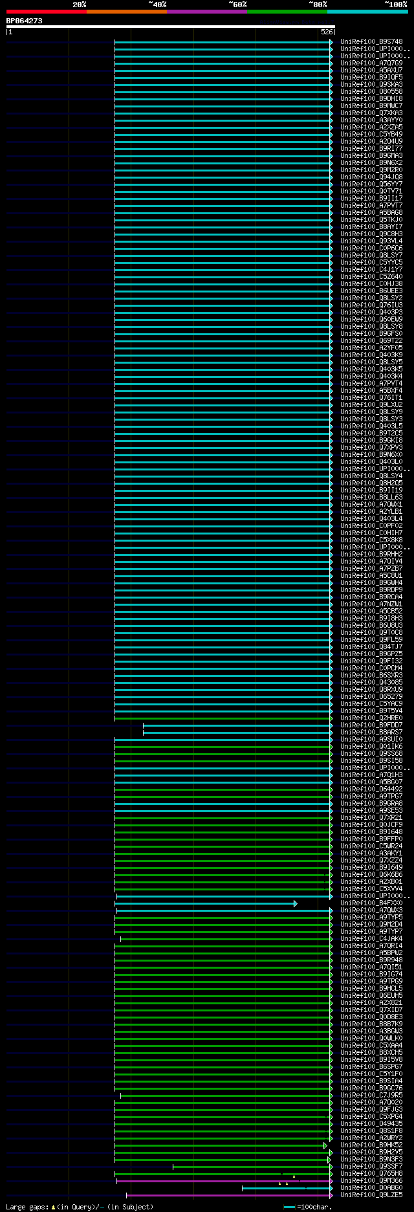Select hit label UniRef100_C5XVV4
414x1212 pixels.
371,889
